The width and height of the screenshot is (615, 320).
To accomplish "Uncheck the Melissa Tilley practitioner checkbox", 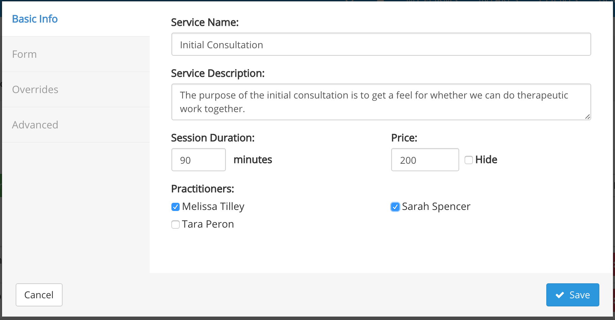I will [x=176, y=207].
